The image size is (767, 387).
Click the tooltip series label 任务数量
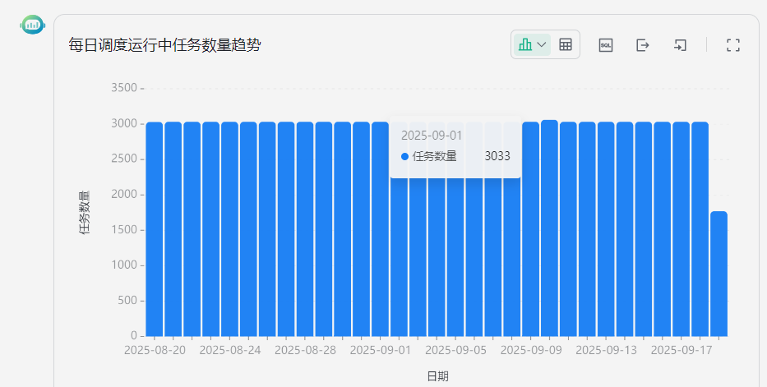[434, 156]
